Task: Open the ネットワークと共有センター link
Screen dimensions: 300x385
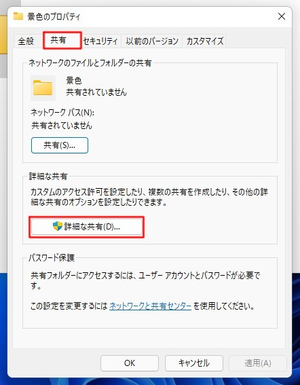Action: click(x=150, y=306)
